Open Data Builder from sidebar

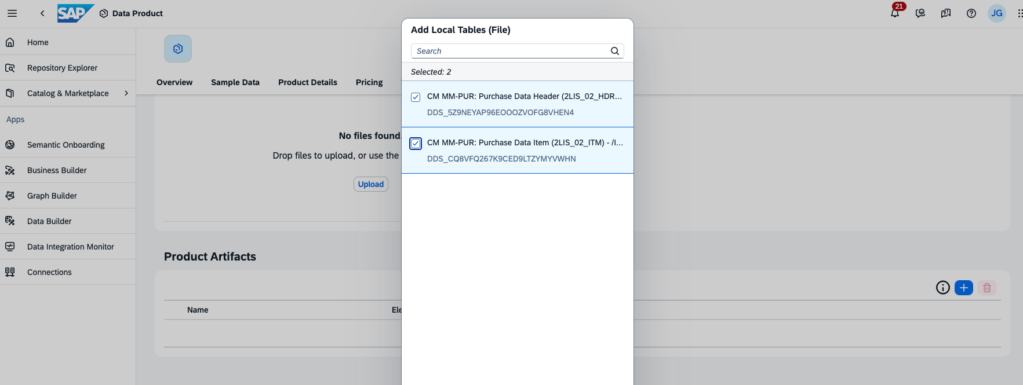[x=49, y=221]
